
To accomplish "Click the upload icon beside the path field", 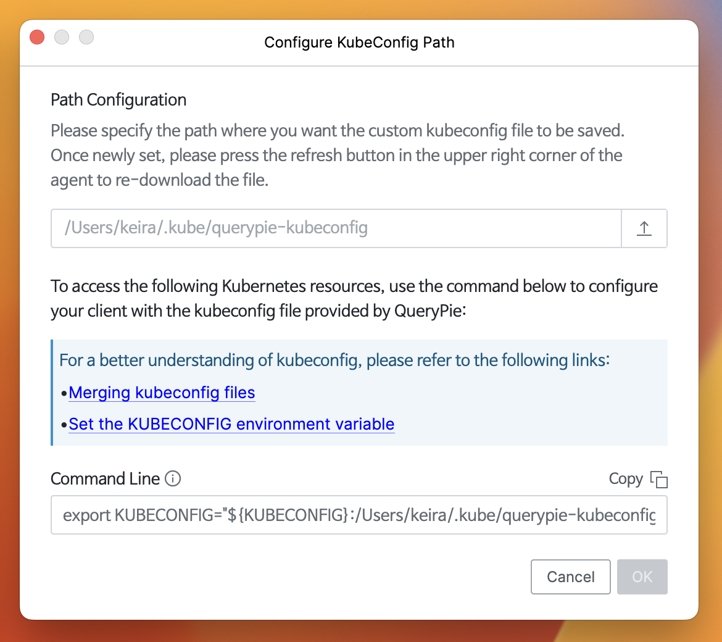I will [644, 228].
